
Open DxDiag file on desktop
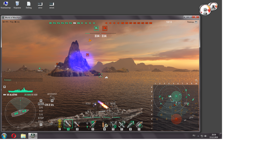[28, 5]
